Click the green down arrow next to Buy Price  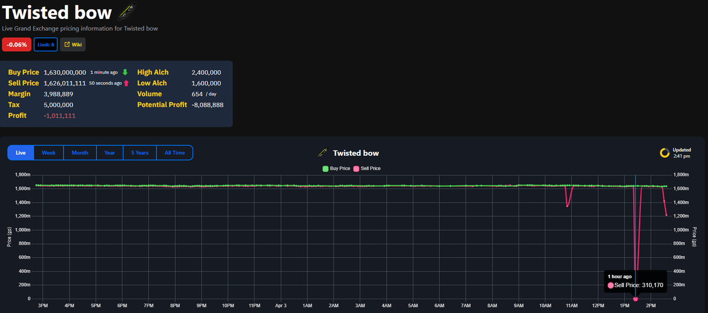coord(124,72)
